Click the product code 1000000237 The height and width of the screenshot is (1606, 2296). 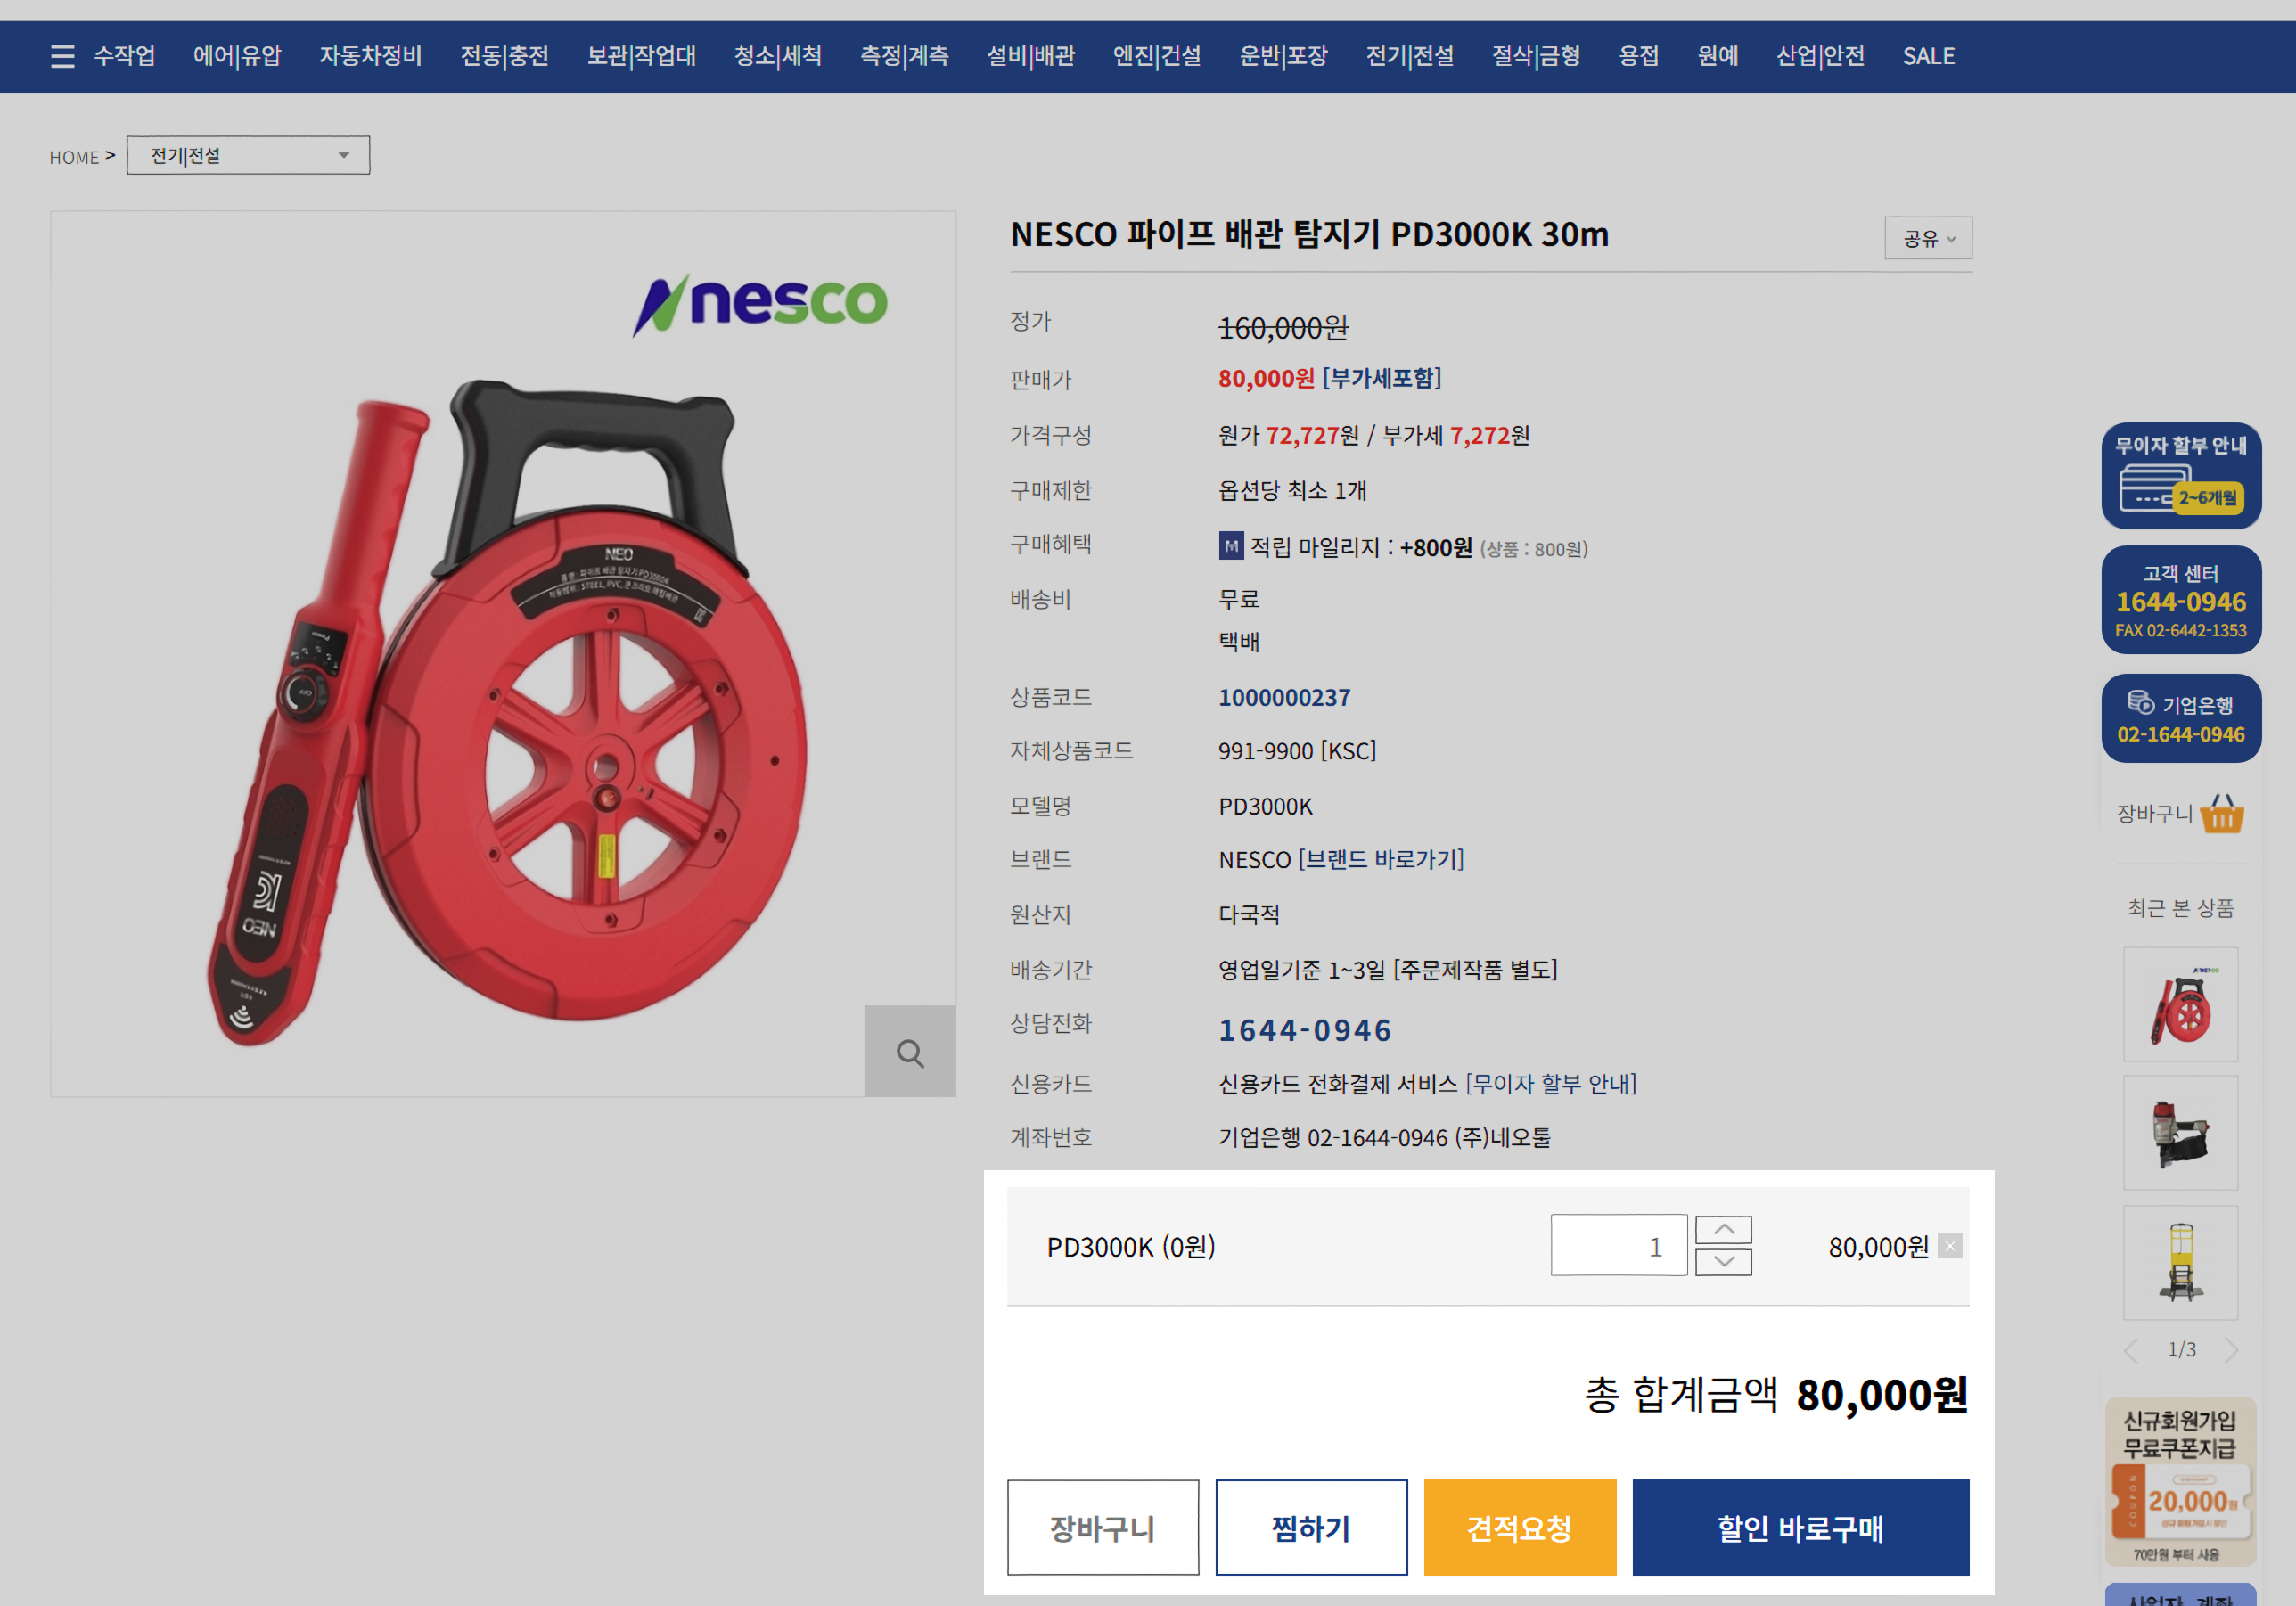click(1284, 697)
